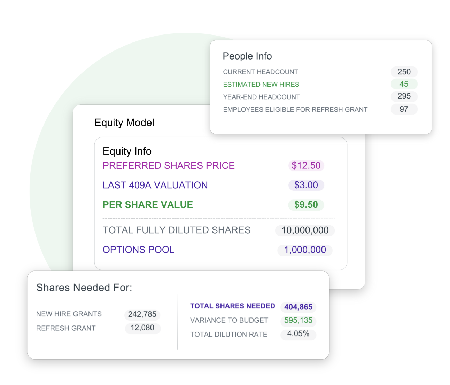Click the Estimated New Hires label
Screen dimensions: 450x385
pyautogui.click(x=261, y=85)
